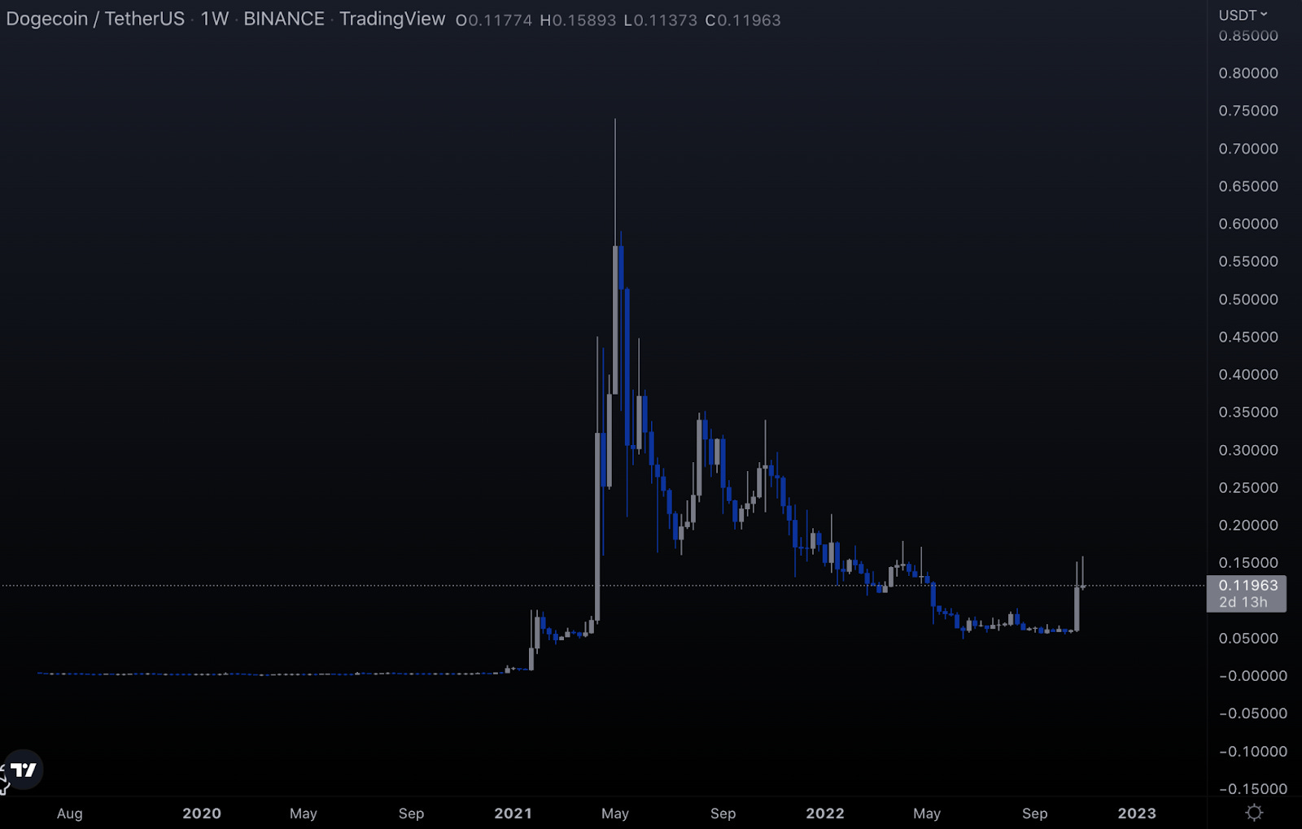The width and height of the screenshot is (1302, 829).
Task: Click the 2021 label on time axis
Action: point(513,814)
